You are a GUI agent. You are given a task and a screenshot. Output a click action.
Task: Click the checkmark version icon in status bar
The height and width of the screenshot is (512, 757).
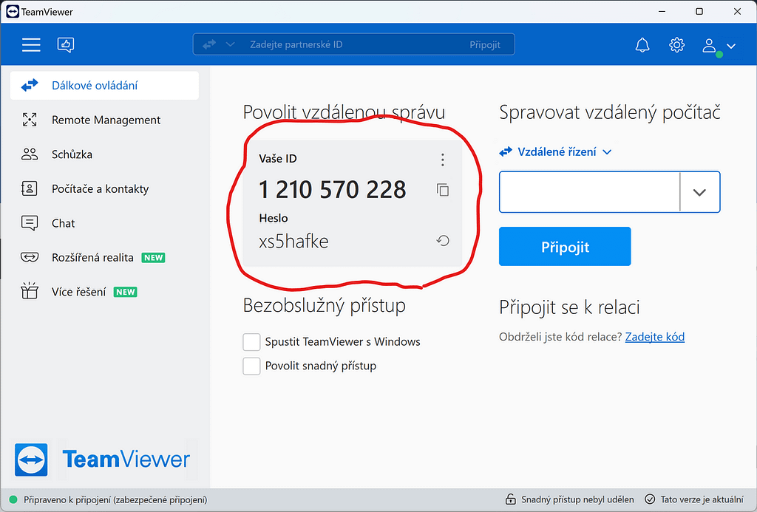point(650,499)
